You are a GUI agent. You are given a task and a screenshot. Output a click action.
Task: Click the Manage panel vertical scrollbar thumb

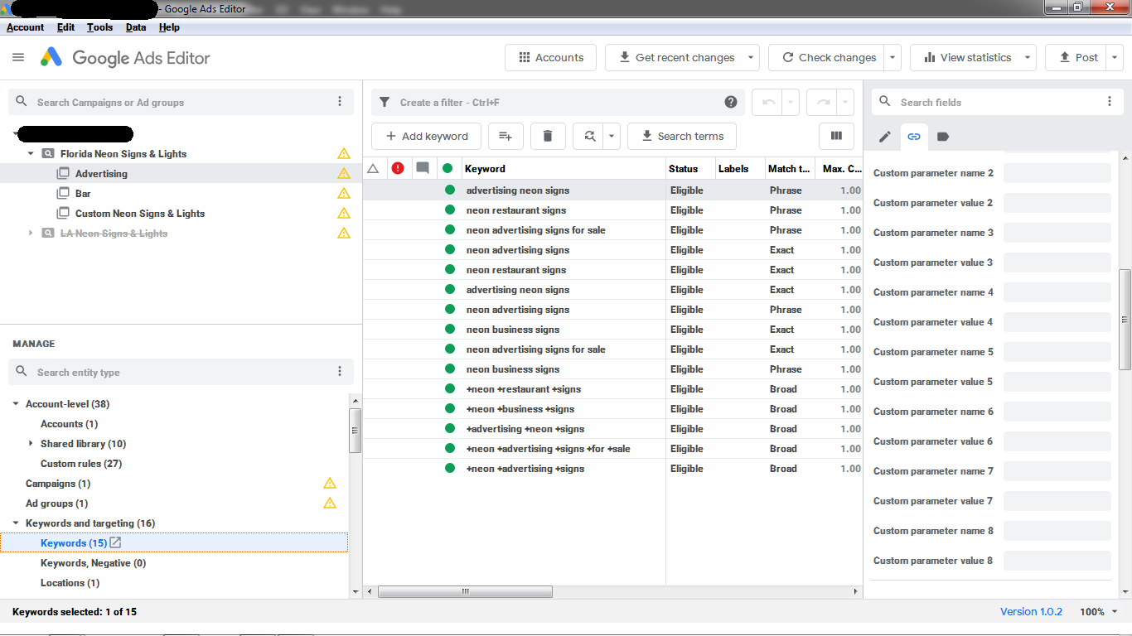(355, 431)
